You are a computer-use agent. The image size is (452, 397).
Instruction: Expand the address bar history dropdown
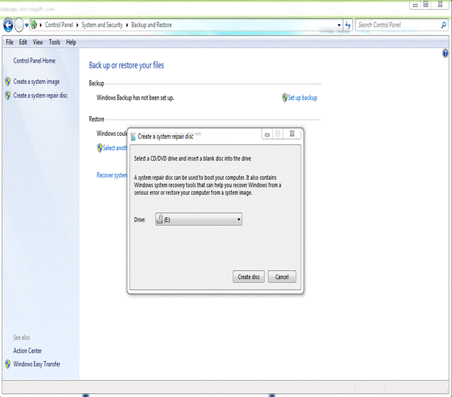(x=339, y=25)
